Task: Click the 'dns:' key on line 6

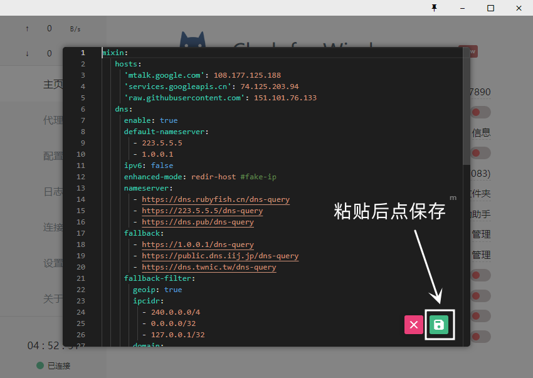Action: pos(124,109)
